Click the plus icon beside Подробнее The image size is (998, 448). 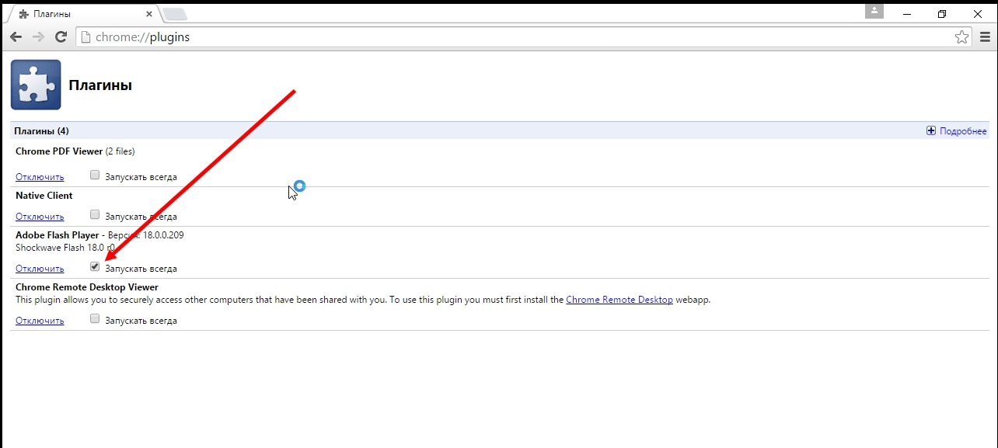pyautogui.click(x=931, y=131)
